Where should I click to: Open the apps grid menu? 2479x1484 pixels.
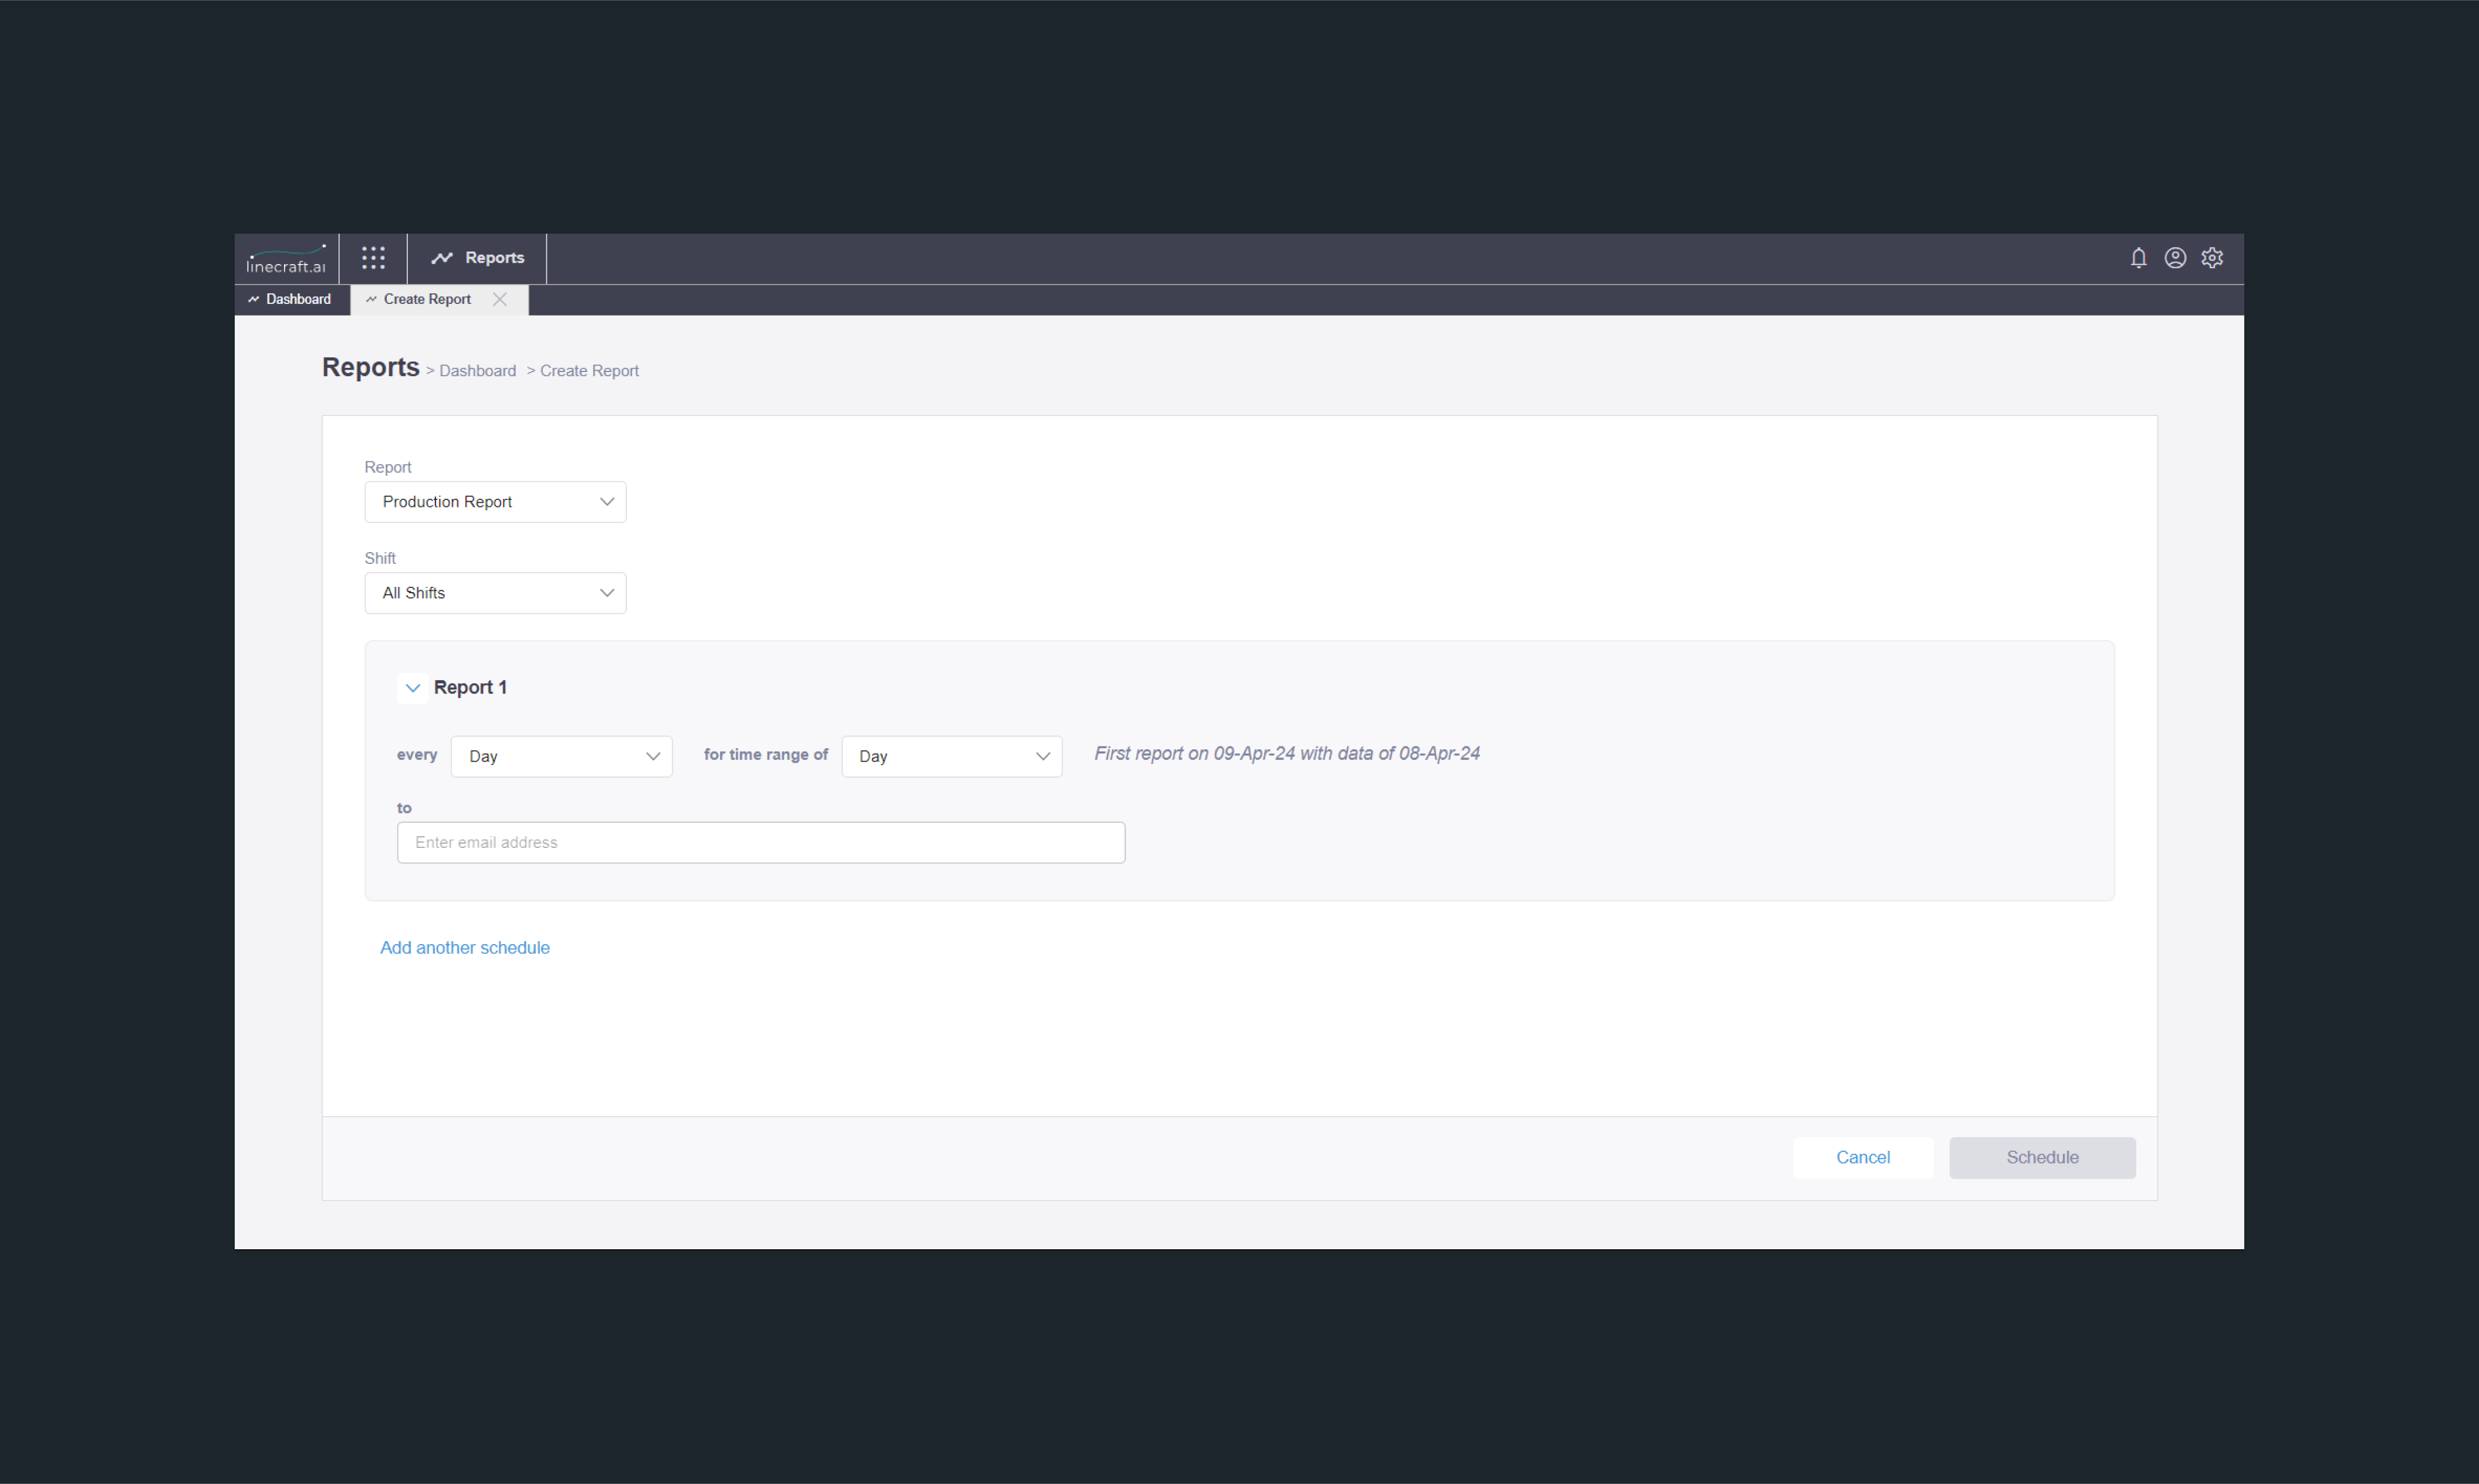coord(373,258)
